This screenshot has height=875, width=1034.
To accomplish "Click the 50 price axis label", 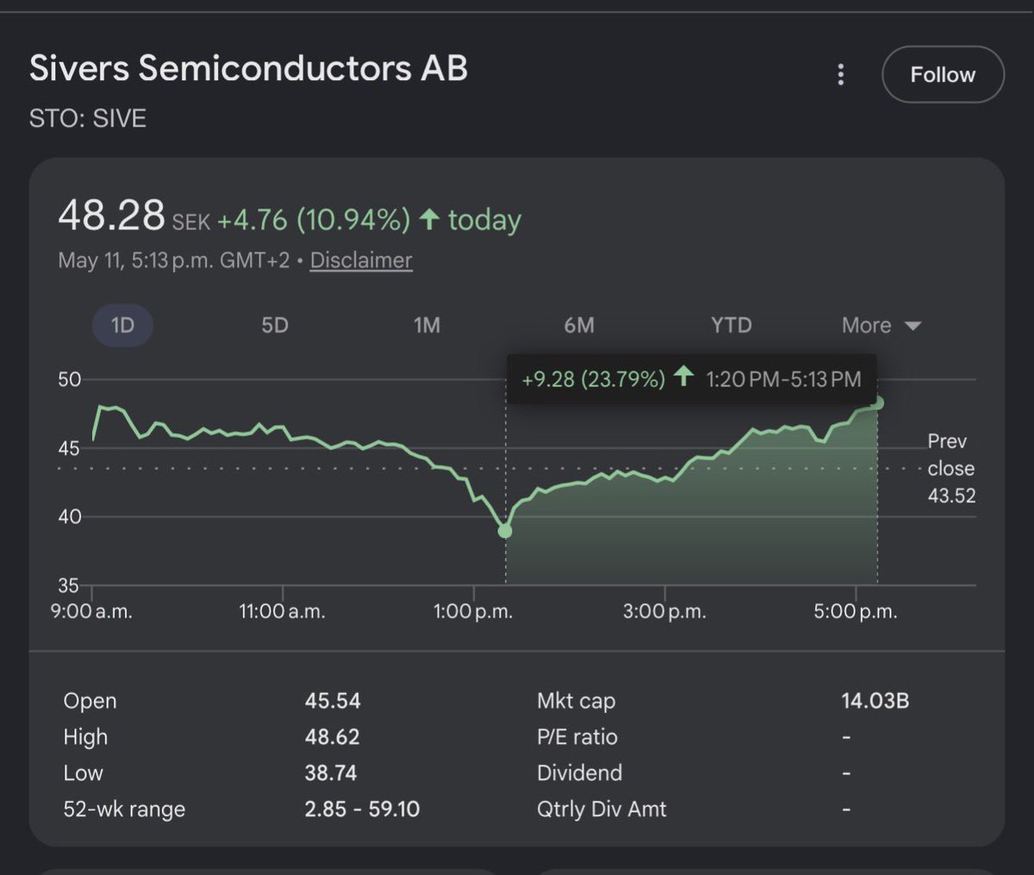I will coord(69,380).
